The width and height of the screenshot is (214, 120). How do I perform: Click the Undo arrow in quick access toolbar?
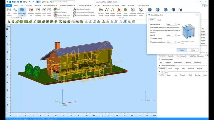[x=30, y=2]
